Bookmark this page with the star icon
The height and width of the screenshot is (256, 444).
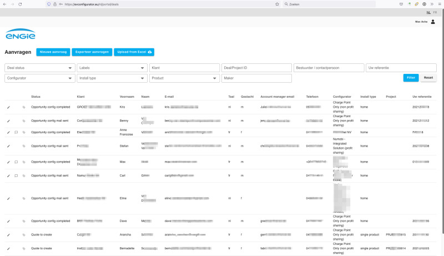[277, 4]
